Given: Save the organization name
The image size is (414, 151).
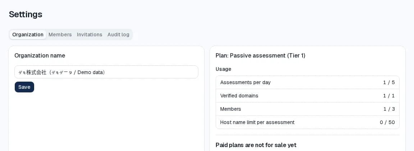Looking at the screenshot, I should (24, 87).
